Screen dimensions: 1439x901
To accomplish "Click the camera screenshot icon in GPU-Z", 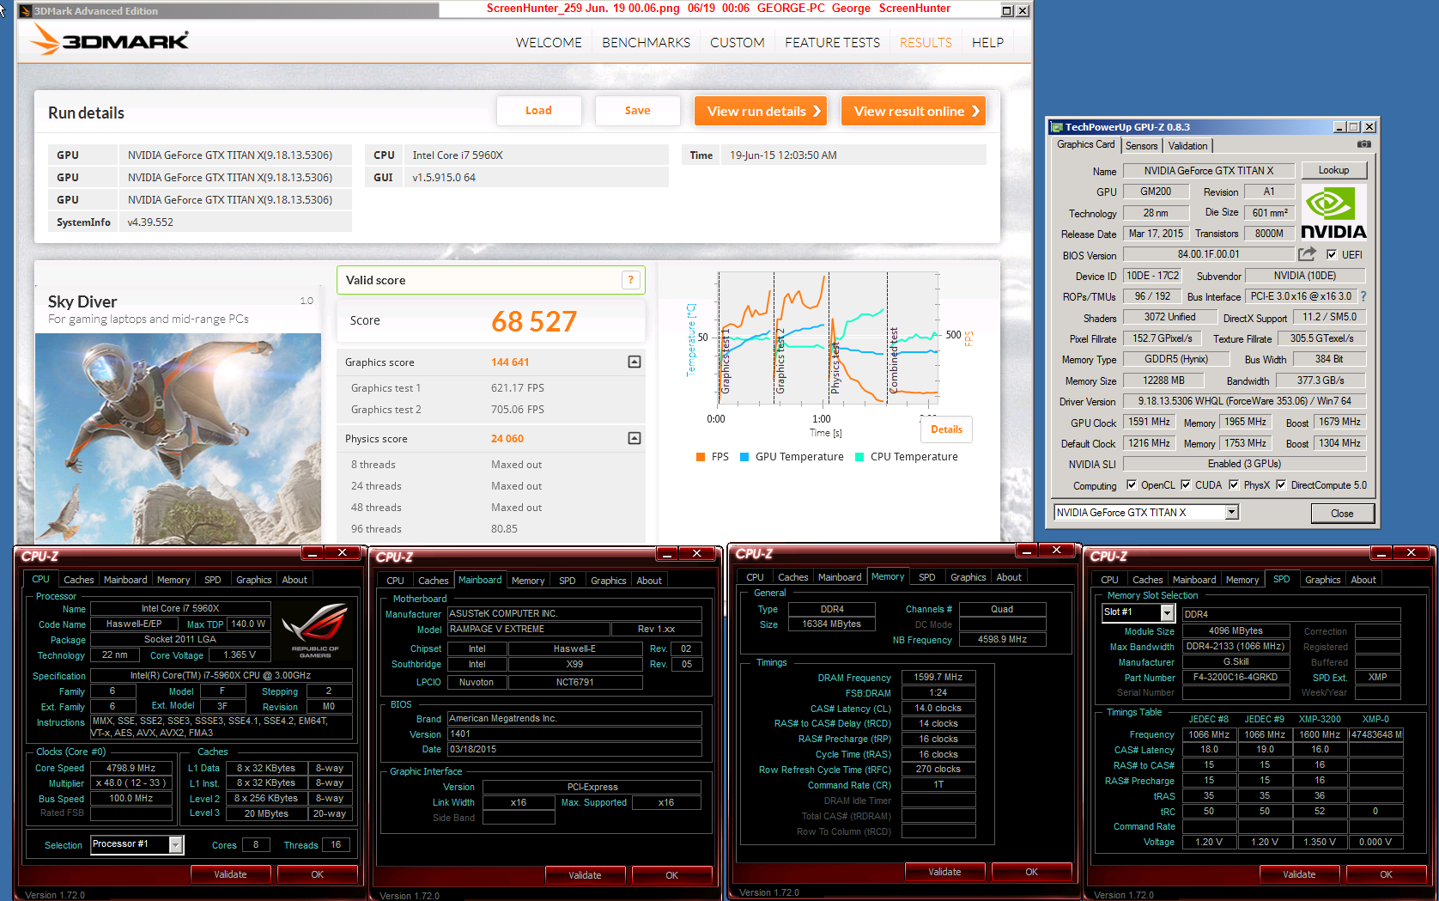I will pyautogui.click(x=1363, y=144).
